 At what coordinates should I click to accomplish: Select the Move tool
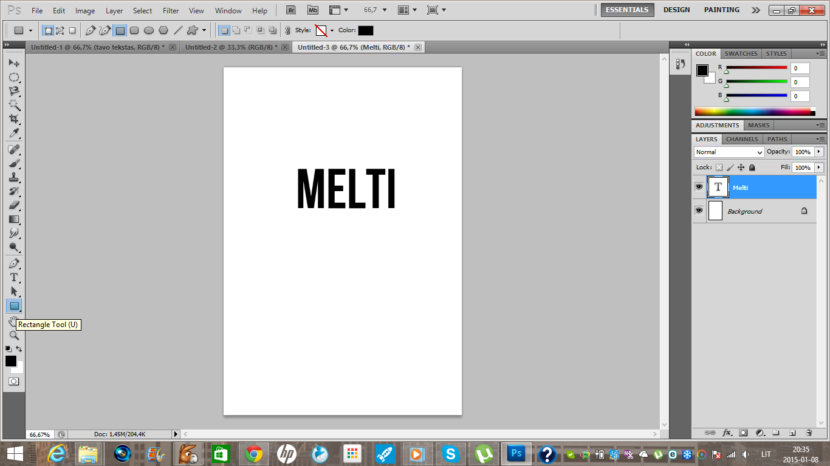14,63
